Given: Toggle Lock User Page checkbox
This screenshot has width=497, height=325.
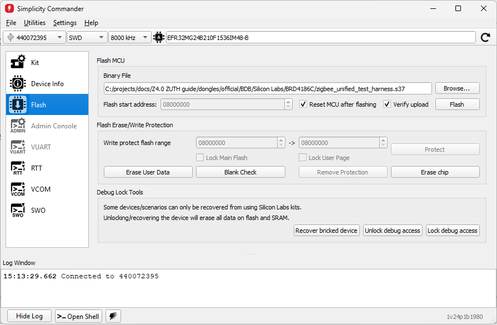Looking at the screenshot, I should pyautogui.click(x=303, y=158).
